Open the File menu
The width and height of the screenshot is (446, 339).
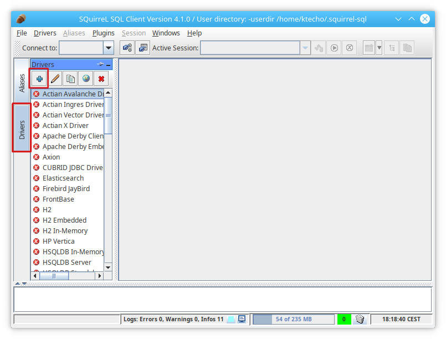[x=22, y=33]
